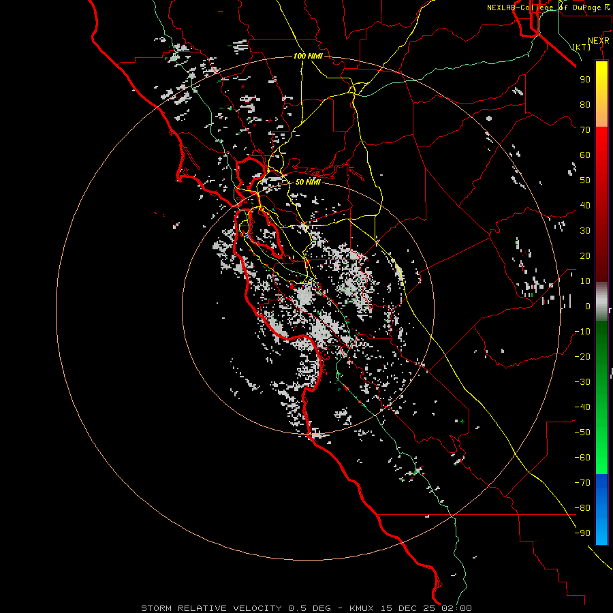
Task: Click the 15 DEC 25 date in footer
Action: click(408, 608)
